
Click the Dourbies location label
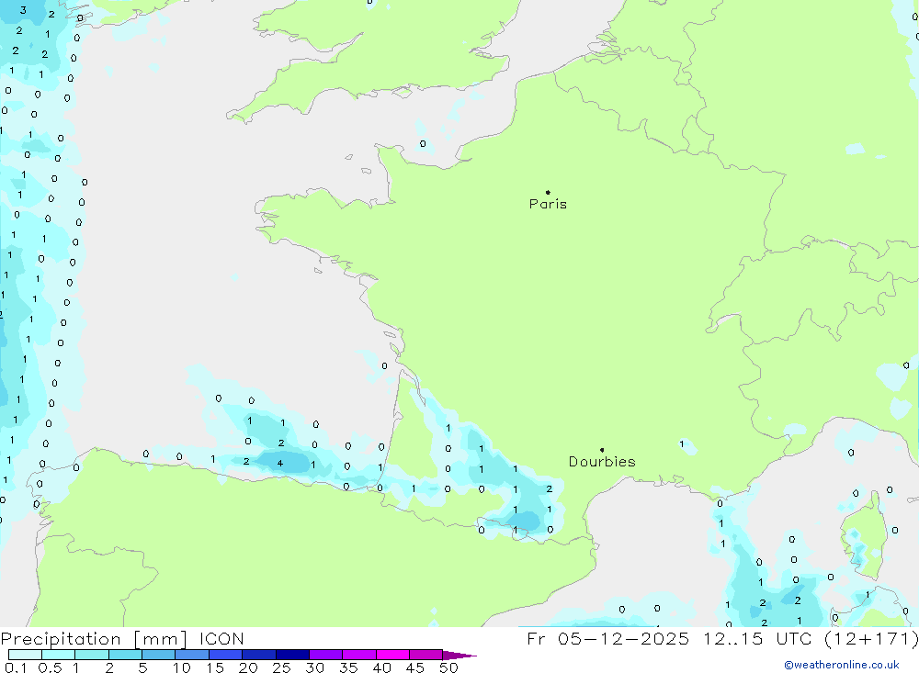point(602,462)
